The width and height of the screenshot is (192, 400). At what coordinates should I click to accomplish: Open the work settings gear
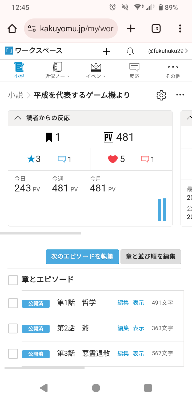[161, 95]
